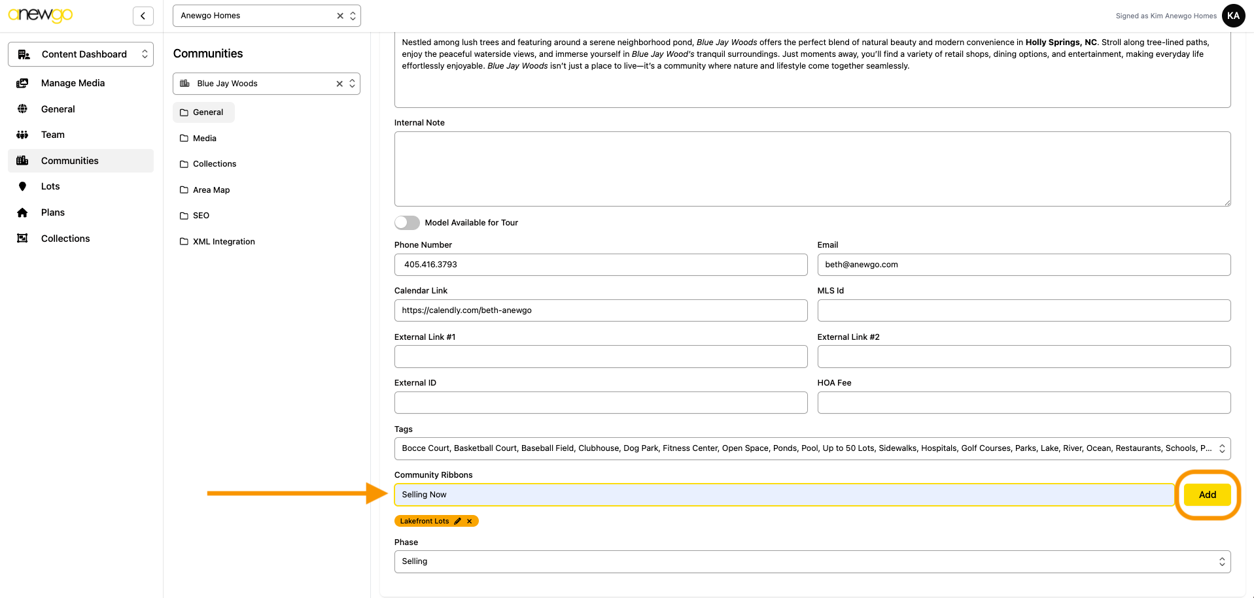1254x598 pixels.
Task: Expand the Phase dropdown showing Selling
Action: (812, 561)
